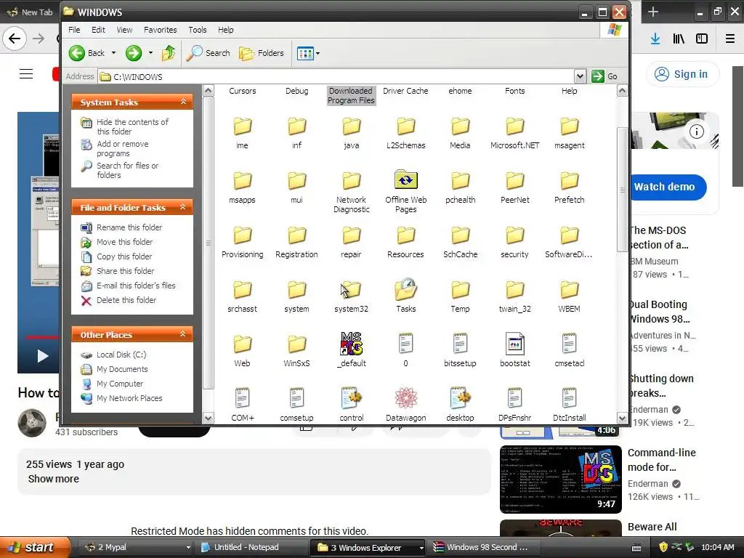Screen dimensions: 744x558
Task: Select the control settings file icon
Action: [x=351, y=398]
